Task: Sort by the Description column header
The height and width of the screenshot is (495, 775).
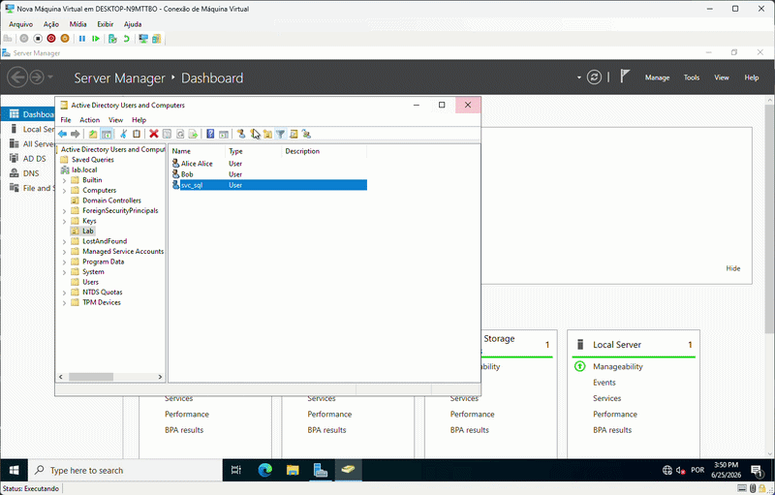Action: tap(324, 151)
